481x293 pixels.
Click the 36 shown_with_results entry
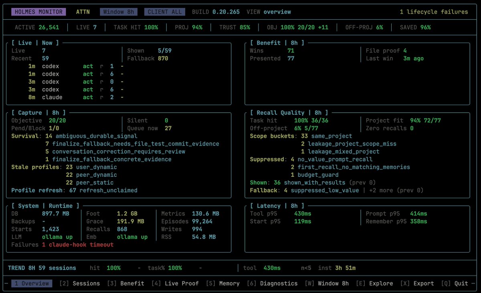[309, 183]
